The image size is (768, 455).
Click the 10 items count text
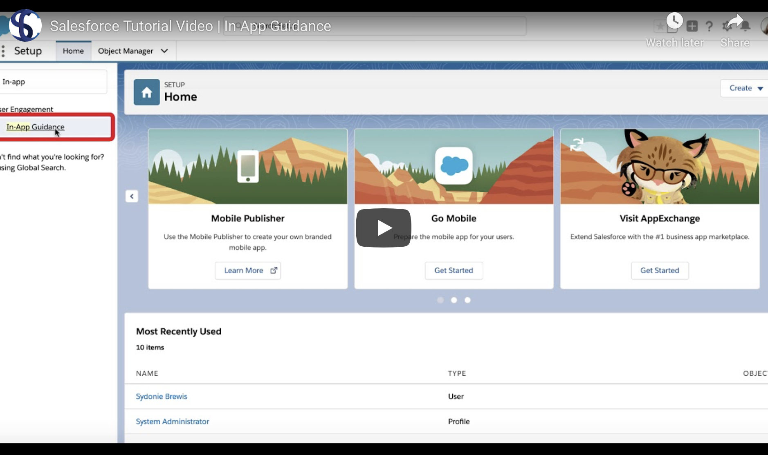pyautogui.click(x=150, y=348)
